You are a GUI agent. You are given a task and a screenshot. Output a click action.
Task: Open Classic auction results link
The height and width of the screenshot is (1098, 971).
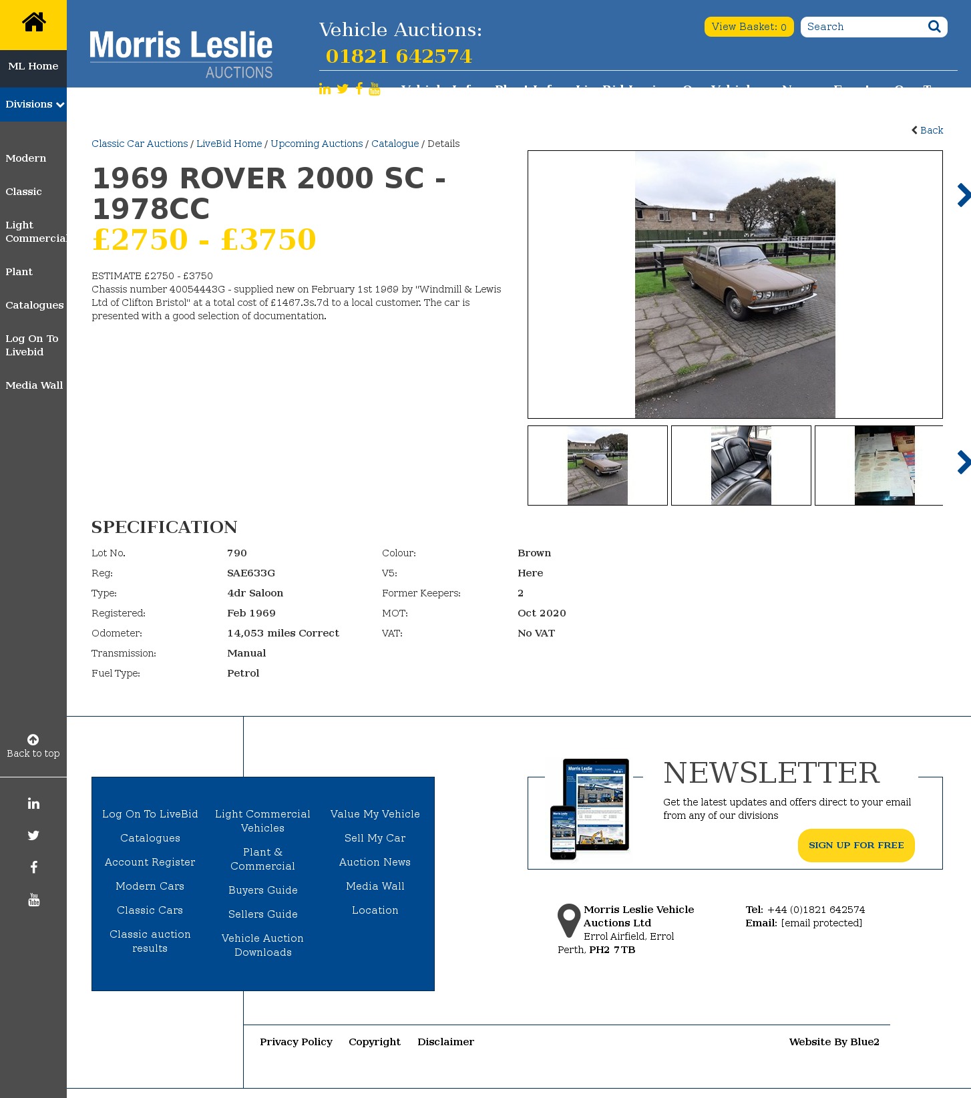pyautogui.click(x=150, y=941)
